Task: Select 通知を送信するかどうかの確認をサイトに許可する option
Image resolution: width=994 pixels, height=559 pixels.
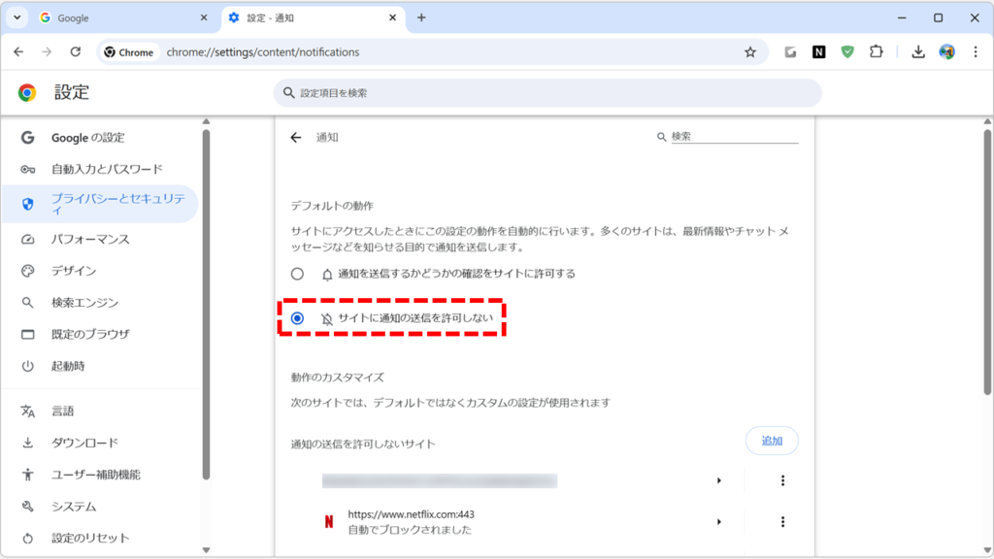Action: [297, 274]
